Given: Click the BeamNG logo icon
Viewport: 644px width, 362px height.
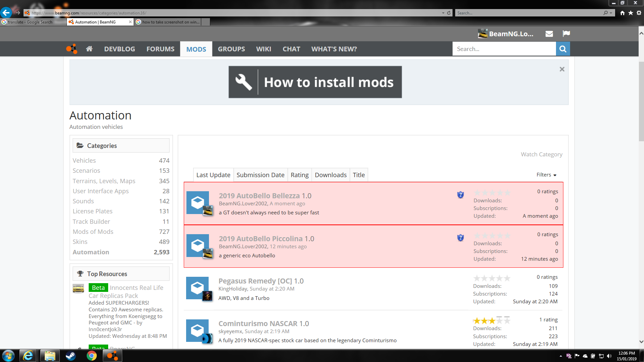Looking at the screenshot, I should 72,49.
